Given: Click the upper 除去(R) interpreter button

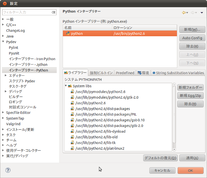Looking at the screenshot, I should pos(192,46).
